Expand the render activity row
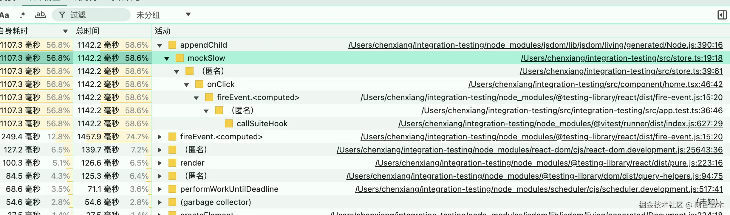The height and width of the screenshot is (215, 730). coord(160,163)
